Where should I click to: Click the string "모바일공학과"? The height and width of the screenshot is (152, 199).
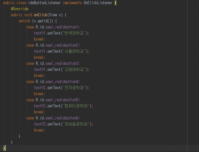pyautogui.click(x=76, y=124)
